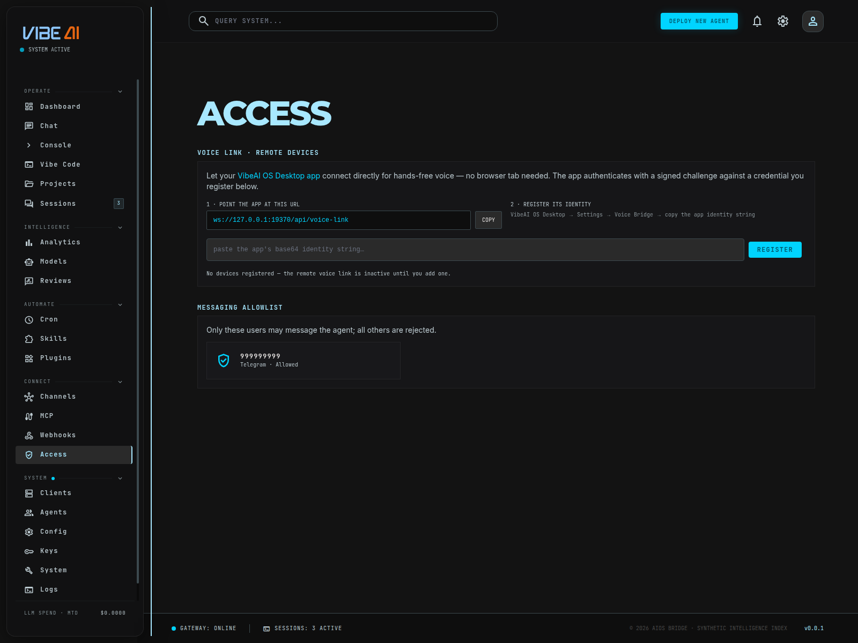
Task: Click the Config gear icon in sidebar
Action: pos(29,532)
